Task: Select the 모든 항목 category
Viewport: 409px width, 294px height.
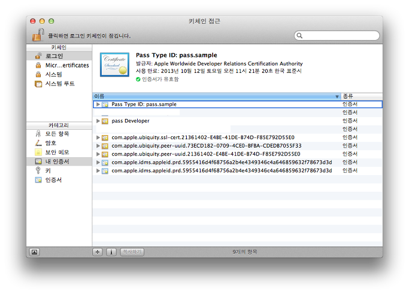Action: [59, 134]
